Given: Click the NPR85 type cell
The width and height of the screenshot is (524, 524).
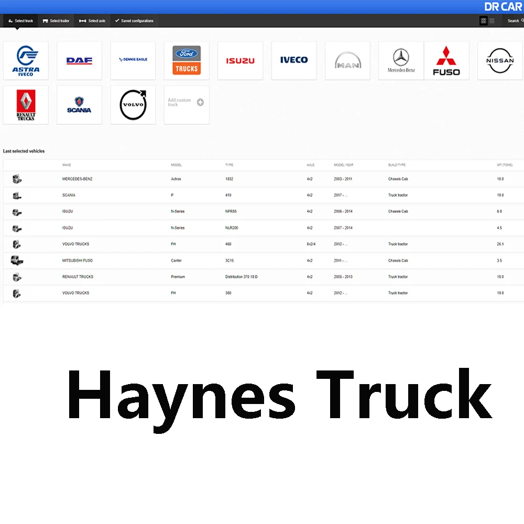Looking at the screenshot, I should click(x=231, y=212).
